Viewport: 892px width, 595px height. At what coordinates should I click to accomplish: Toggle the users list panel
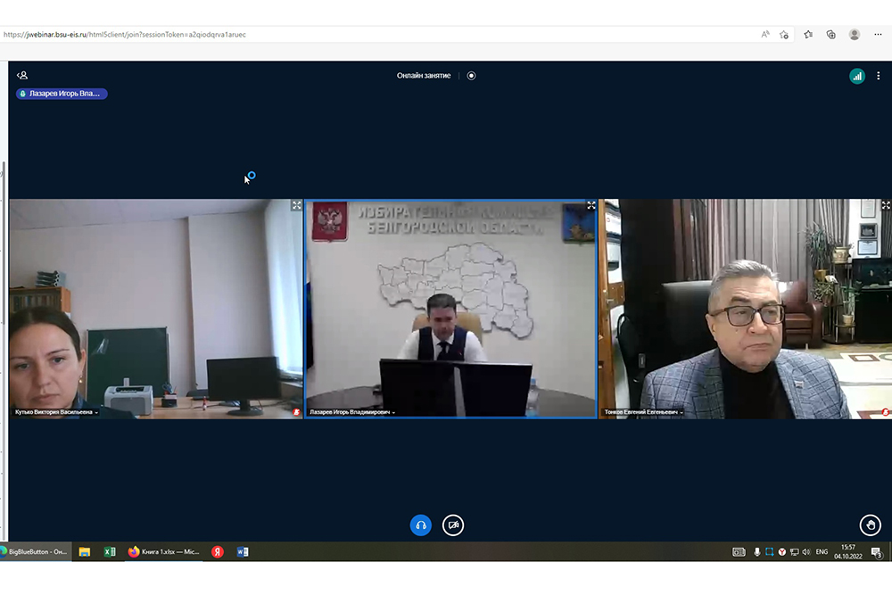[22, 76]
